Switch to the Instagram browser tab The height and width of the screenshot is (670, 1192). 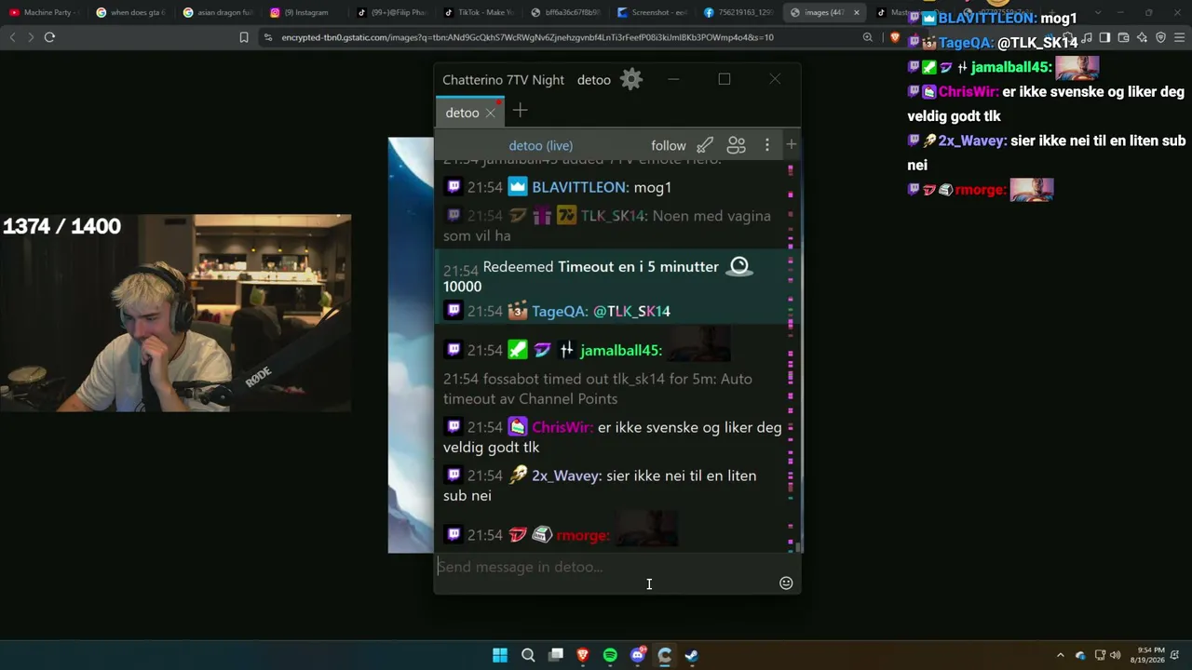click(x=305, y=12)
